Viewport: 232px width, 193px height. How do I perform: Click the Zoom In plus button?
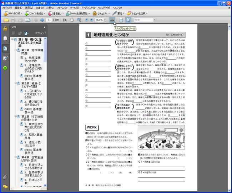coord(92,20)
